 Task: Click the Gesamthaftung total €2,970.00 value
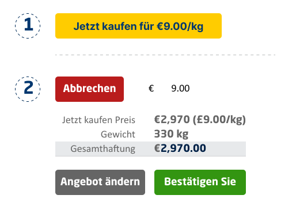click(x=180, y=148)
